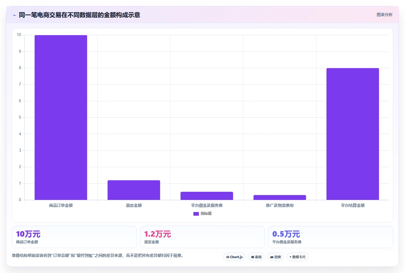Open the 1.2万元 退款金额 stat card
The image size is (405, 273).
(x=202, y=237)
